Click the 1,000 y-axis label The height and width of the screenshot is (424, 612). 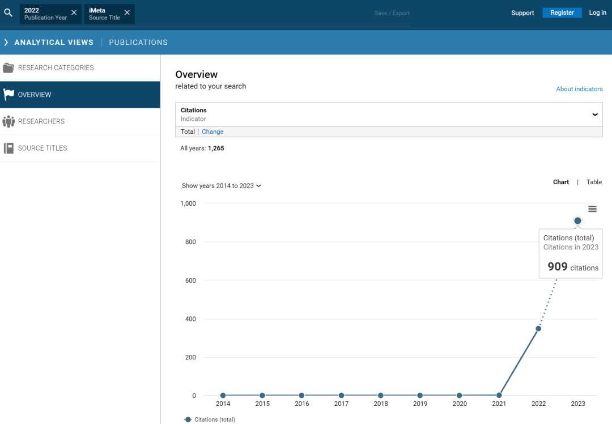tap(188, 203)
